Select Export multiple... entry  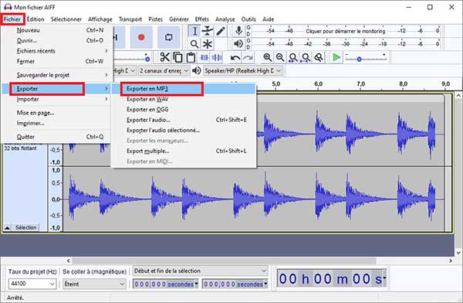[184, 151]
